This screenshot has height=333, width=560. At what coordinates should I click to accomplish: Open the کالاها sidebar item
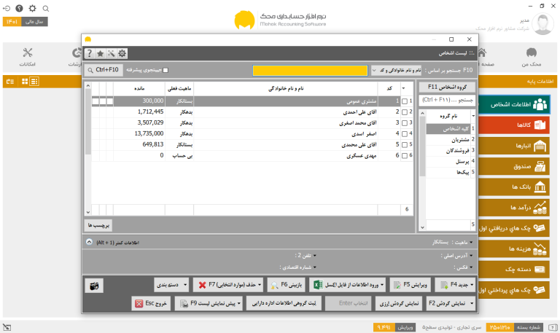pos(513,125)
